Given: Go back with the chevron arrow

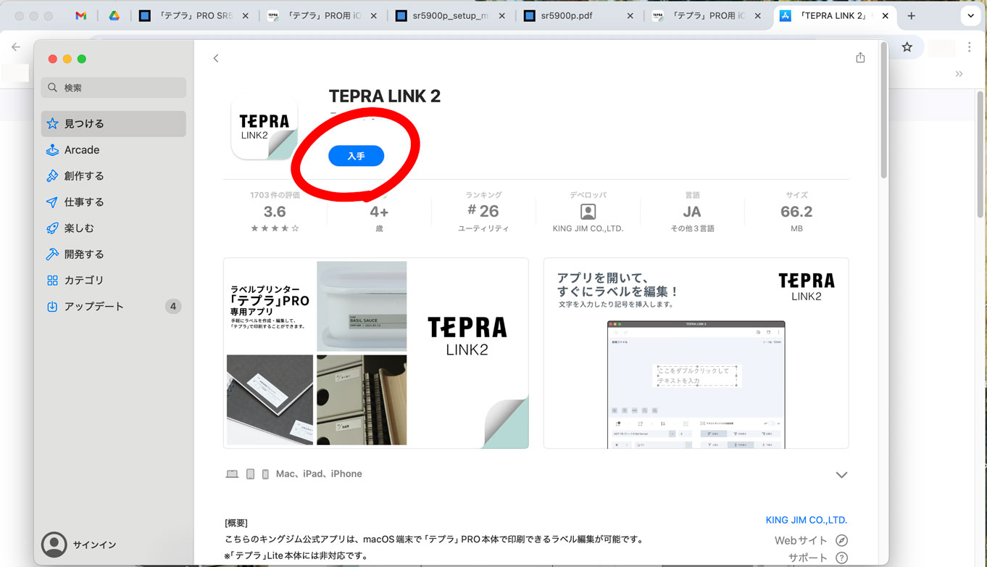Looking at the screenshot, I should coord(216,58).
